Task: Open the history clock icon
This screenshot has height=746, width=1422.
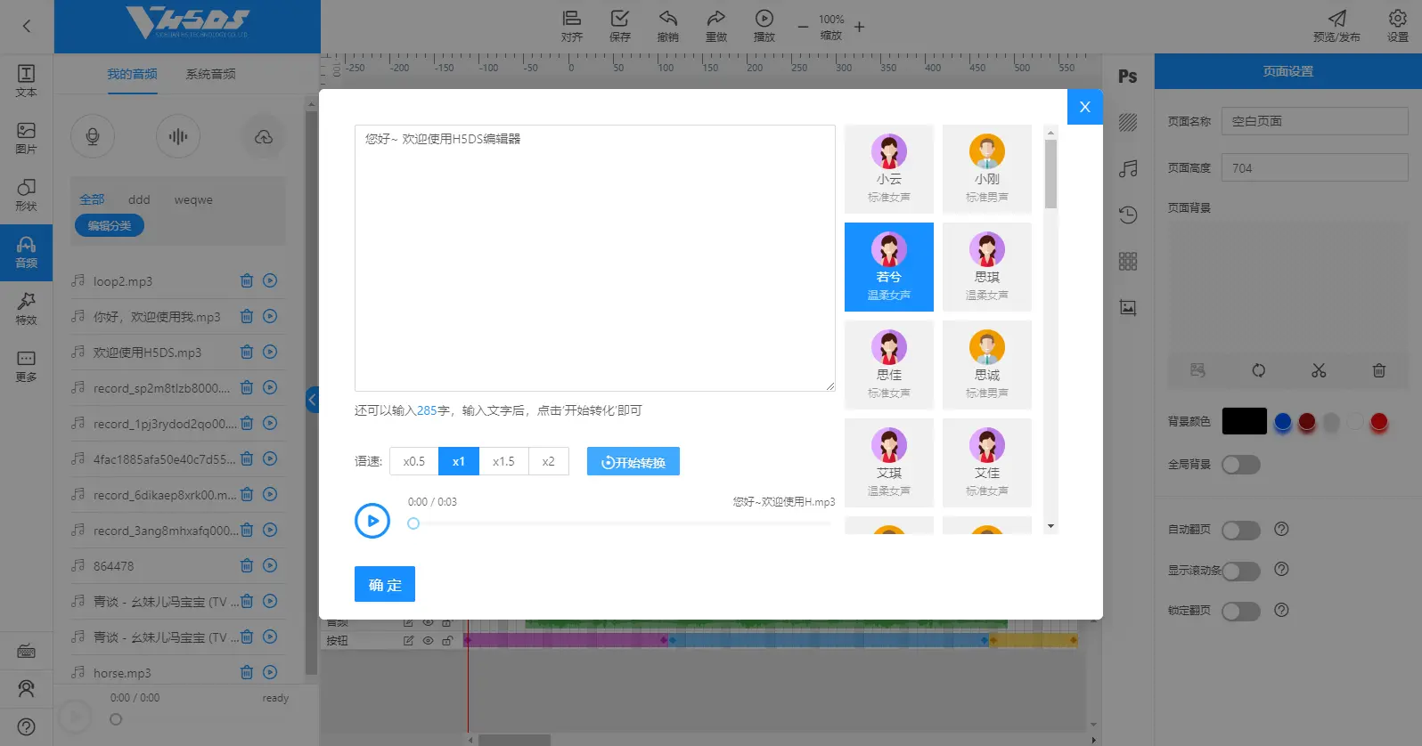Action: [x=1128, y=215]
